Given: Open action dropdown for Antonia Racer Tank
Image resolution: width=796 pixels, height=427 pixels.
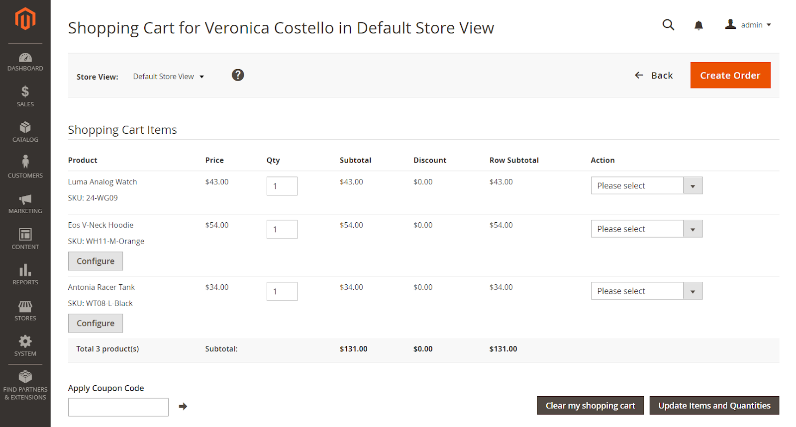Looking at the screenshot, I should 646,291.
